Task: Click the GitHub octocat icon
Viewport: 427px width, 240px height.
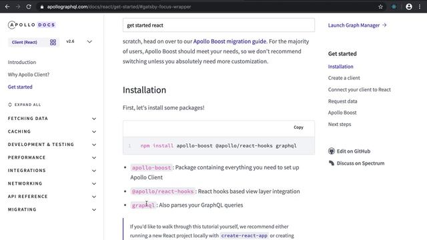Action: pos(332,151)
